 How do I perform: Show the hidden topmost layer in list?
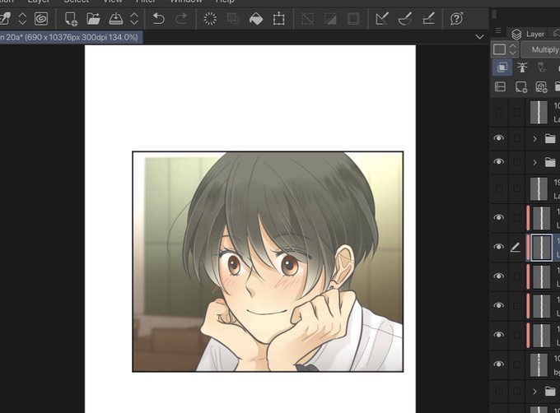(498, 113)
